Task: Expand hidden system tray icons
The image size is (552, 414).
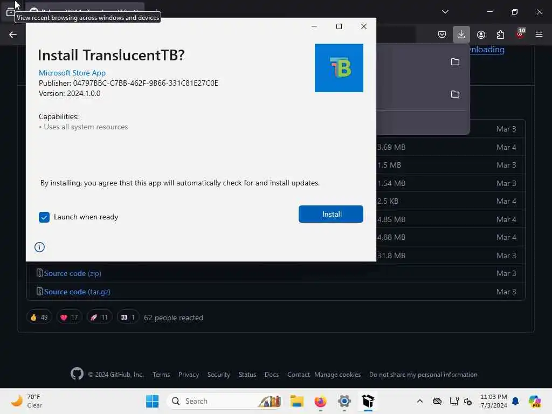Action: [x=419, y=401]
